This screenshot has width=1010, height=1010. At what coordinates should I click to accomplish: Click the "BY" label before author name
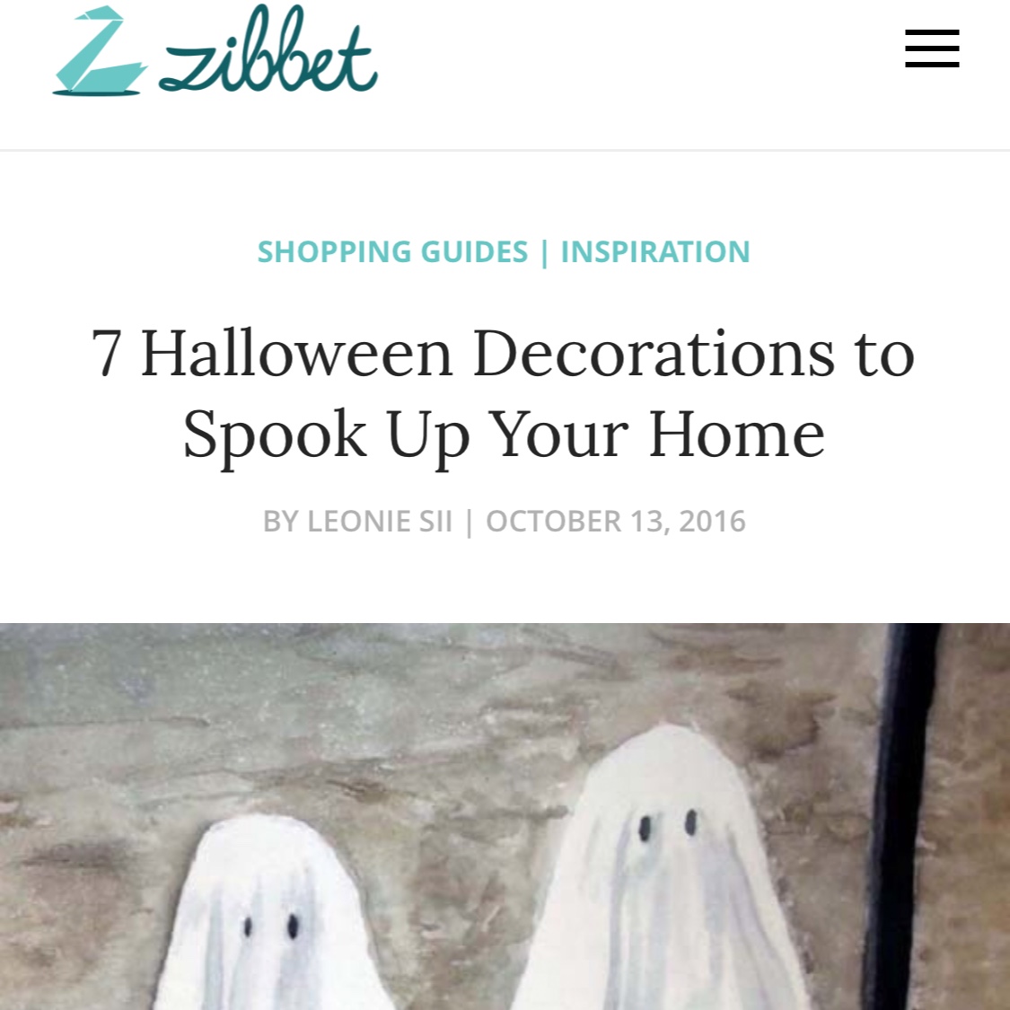click(280, 521)
